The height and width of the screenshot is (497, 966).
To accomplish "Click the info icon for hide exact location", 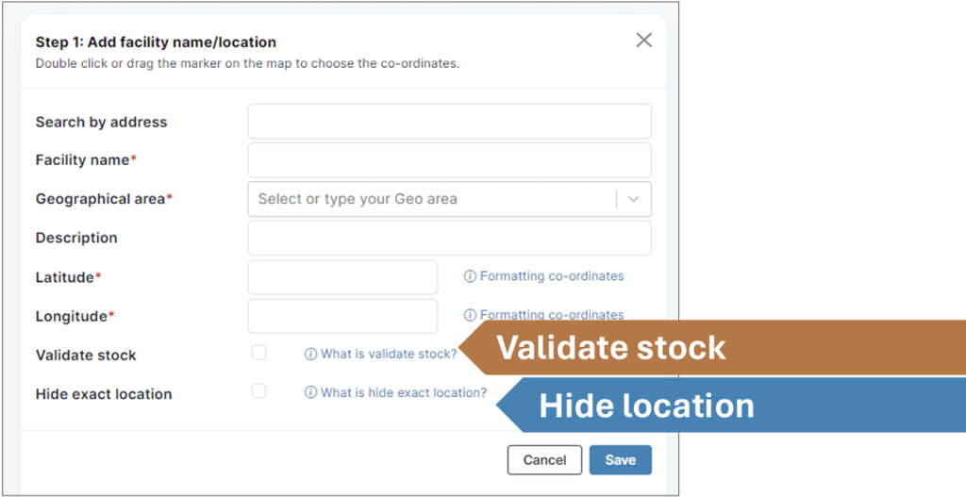I will click(310, 393).
